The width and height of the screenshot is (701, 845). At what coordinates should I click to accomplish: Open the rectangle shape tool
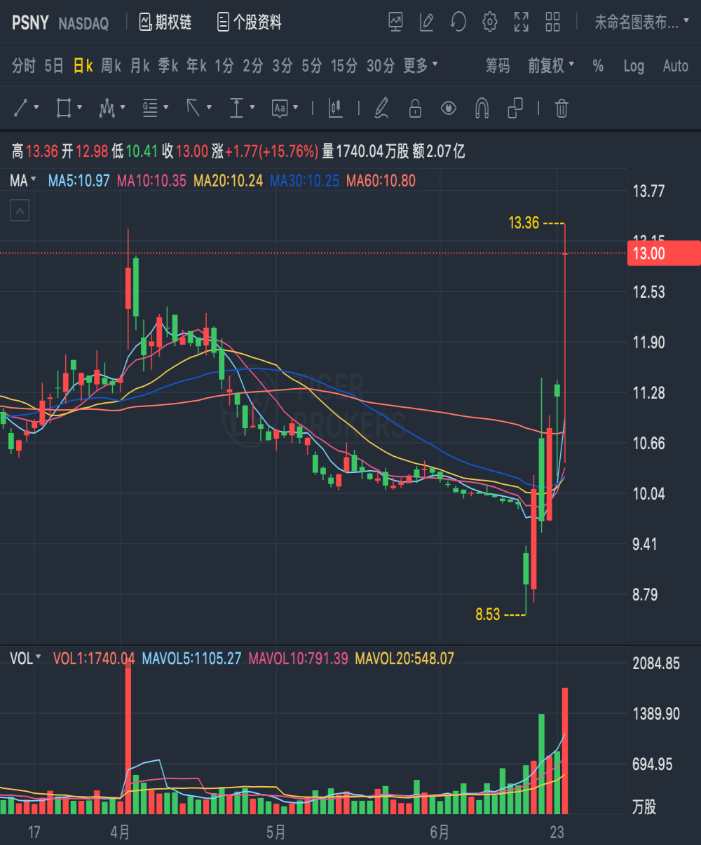pos(64,108)
